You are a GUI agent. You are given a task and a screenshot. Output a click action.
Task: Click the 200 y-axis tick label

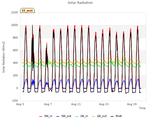[x=15, y=76]
